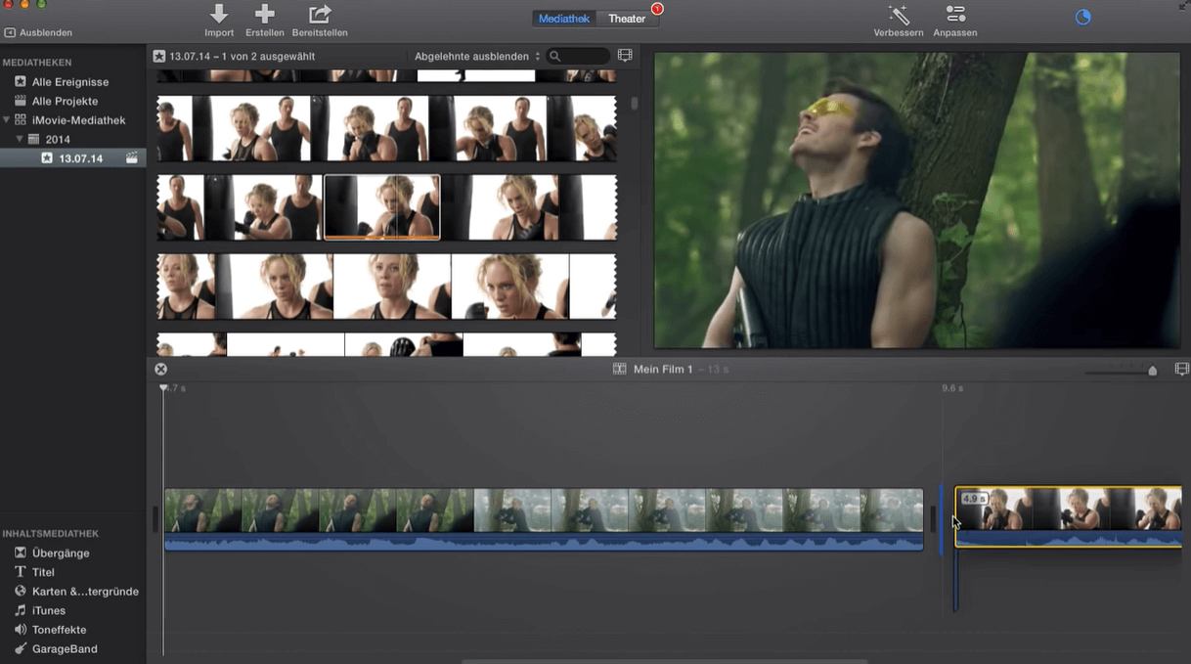Switch to the Theater tab
The image size is (1191, 664).
pos(627,19)
